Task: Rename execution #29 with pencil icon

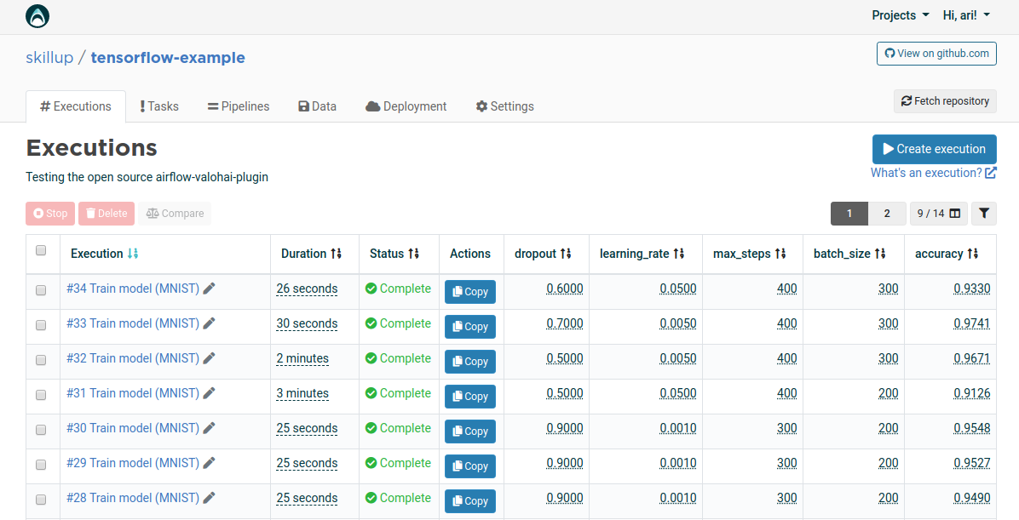Action: click(x=209, y=464)
